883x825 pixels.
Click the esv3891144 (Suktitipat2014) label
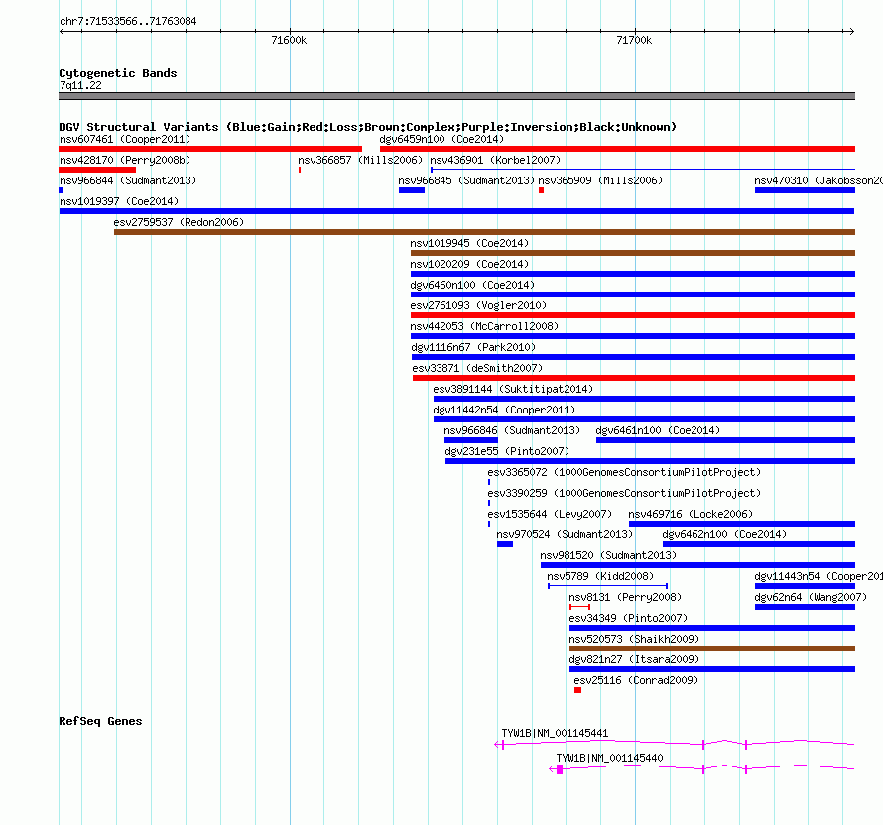513,389
